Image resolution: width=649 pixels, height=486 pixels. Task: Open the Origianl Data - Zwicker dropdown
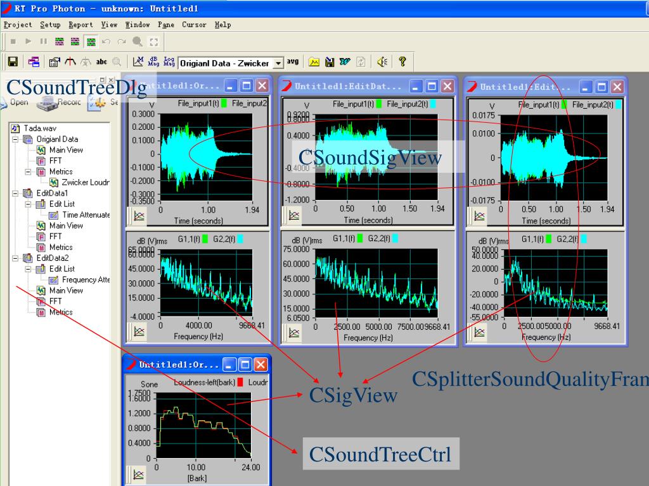tap(279, 63)
